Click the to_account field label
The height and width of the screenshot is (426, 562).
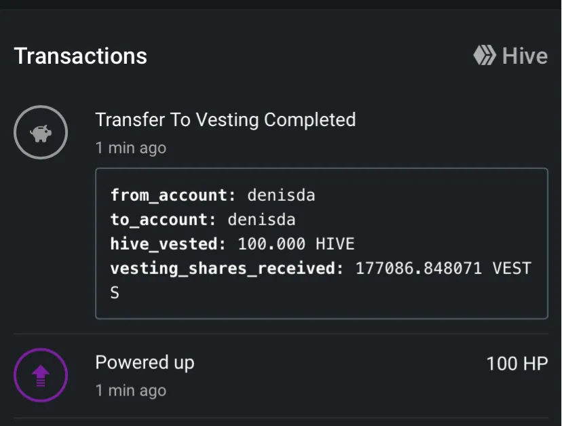point(163,220)
